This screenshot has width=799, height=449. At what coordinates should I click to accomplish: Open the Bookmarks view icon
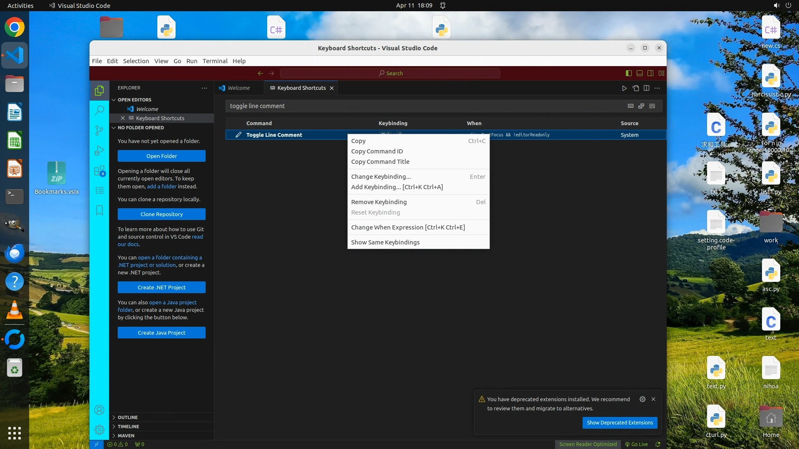point(99,210)
